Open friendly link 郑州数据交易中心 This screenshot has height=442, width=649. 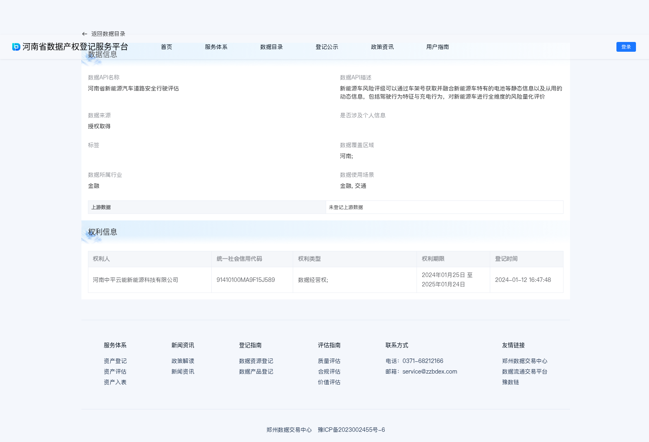click(x=525, y=361)
